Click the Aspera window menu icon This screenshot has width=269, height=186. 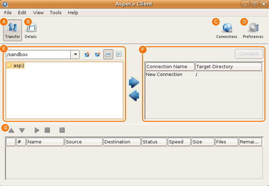coord(5,4)
